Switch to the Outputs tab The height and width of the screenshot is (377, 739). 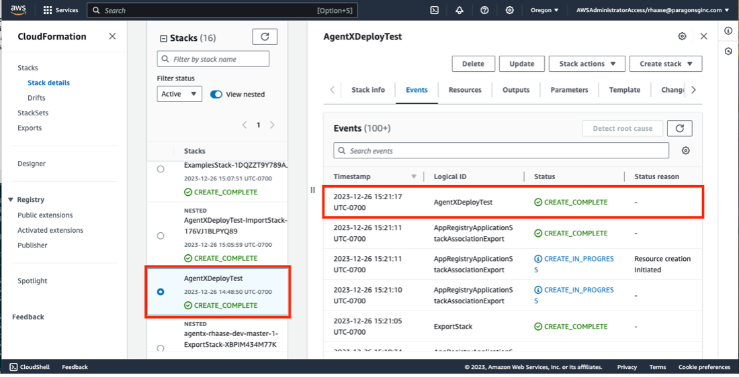pyautogui.click(x=516, y=90)
